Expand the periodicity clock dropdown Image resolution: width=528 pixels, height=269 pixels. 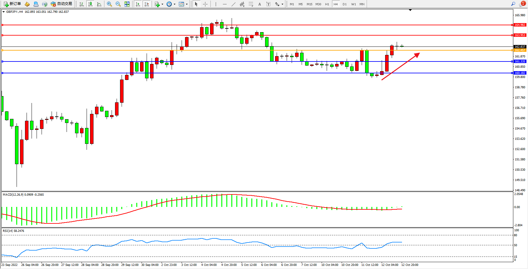pos(174,4)
